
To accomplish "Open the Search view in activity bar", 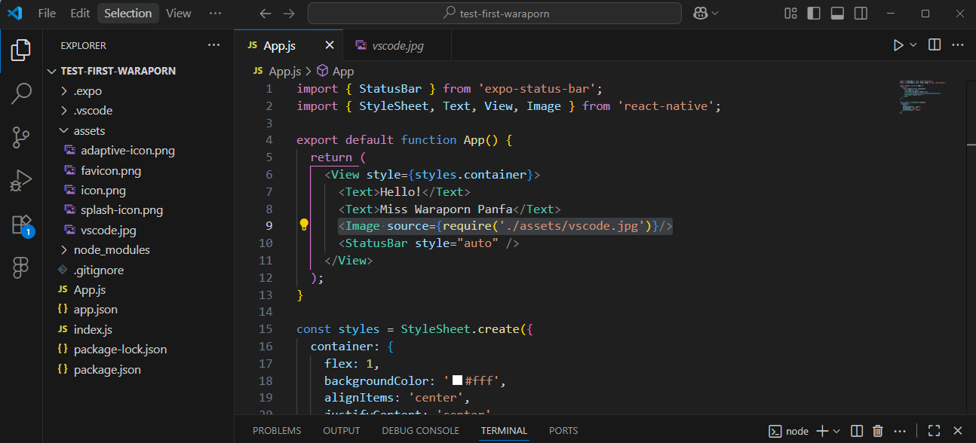I will (x=21, y=93).
